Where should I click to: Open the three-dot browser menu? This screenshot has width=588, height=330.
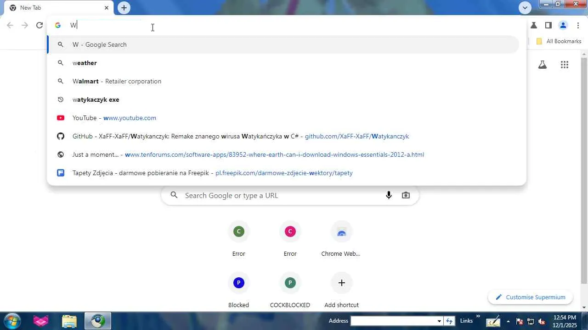(x=578, y=25)
